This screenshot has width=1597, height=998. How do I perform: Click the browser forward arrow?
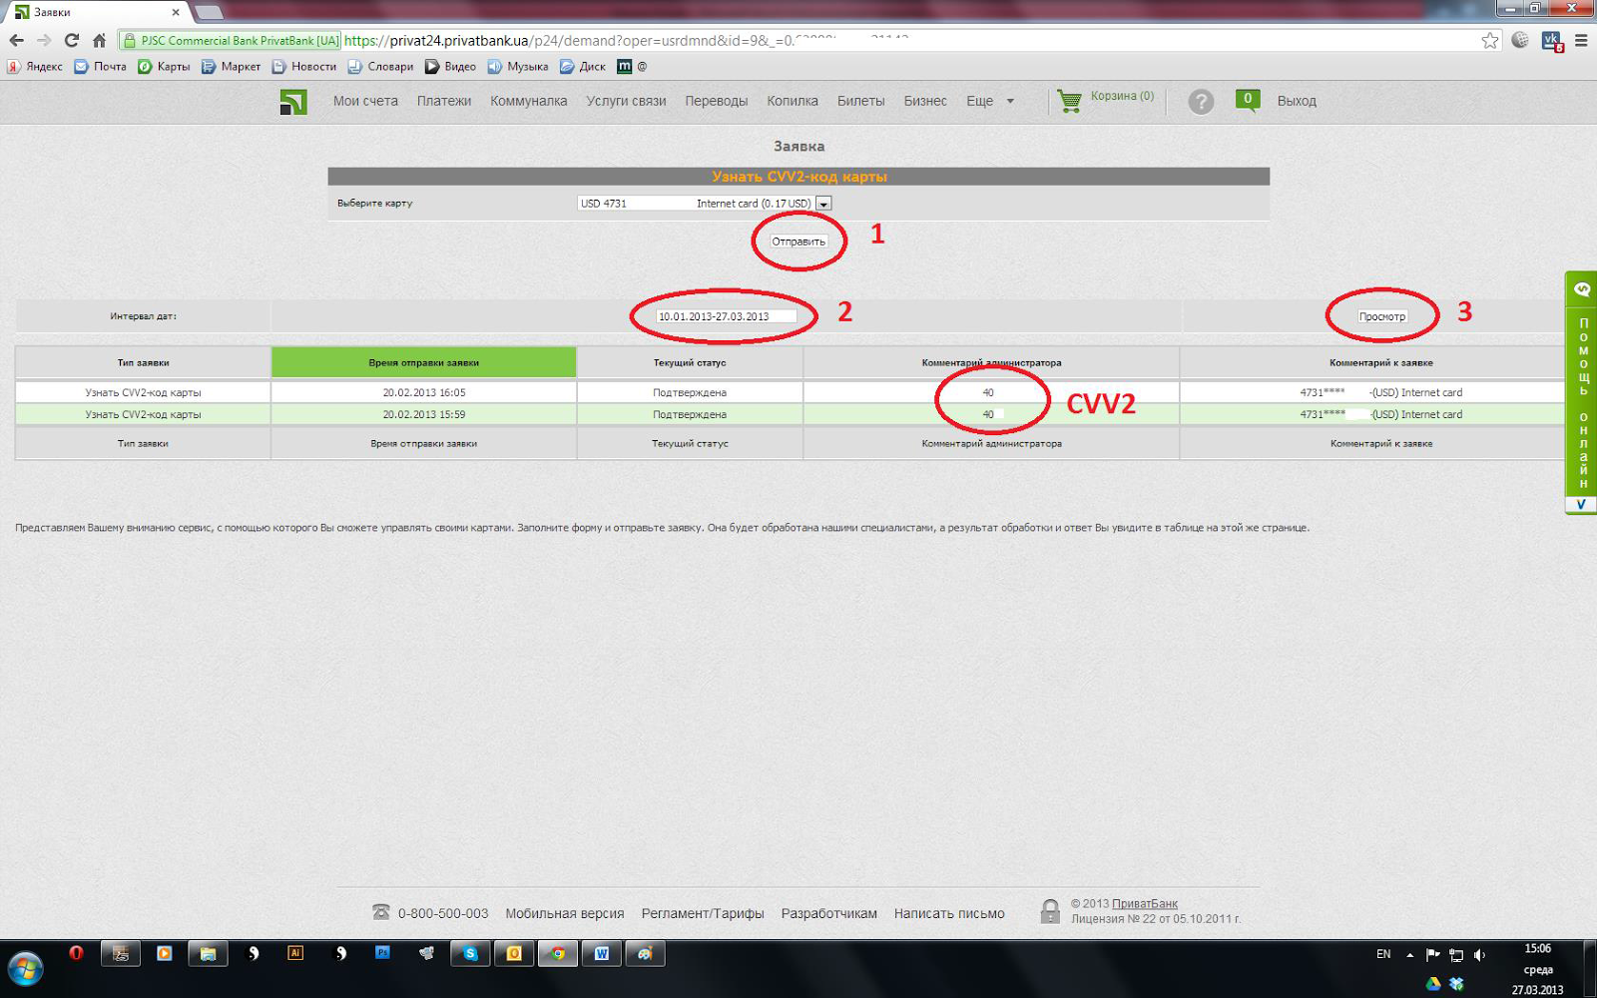click(x=44, y=41)
